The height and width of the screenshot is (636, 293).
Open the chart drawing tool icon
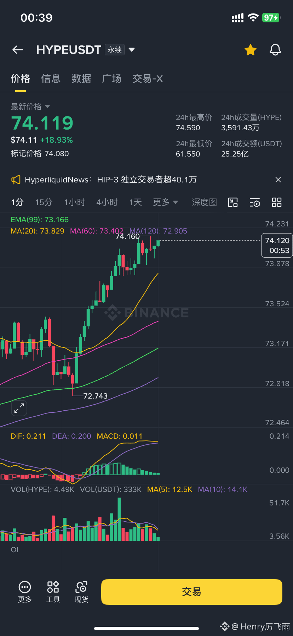[x=233, y=202]
